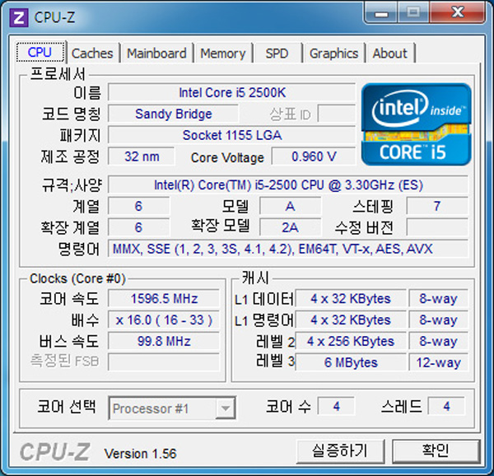Screen dimensions: 494x476
Task: Click the 4 x 256 KBytes level 2 value
Action: pyautogui.click(x=351, y=341)
